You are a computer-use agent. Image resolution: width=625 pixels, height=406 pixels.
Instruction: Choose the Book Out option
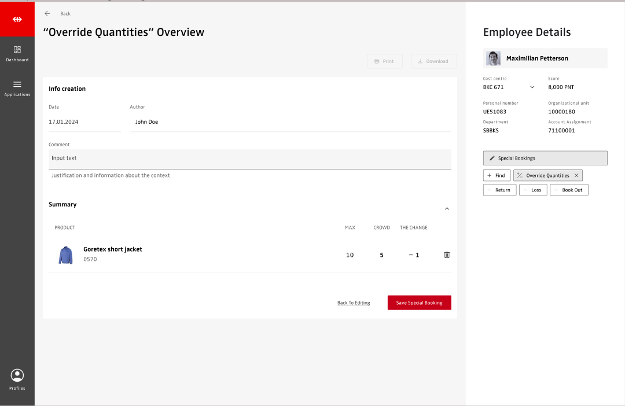(568, 190)
